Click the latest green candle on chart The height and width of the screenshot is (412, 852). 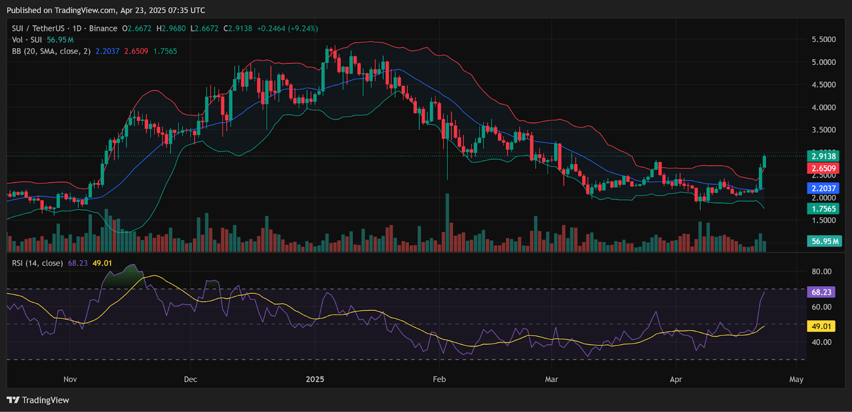pos(765,161)
